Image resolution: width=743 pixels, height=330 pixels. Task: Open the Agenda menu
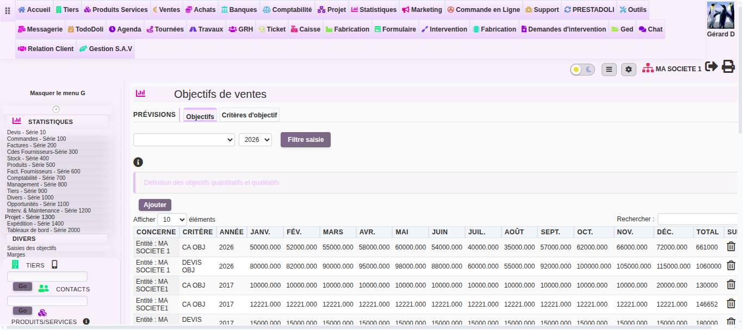(125, 29)
